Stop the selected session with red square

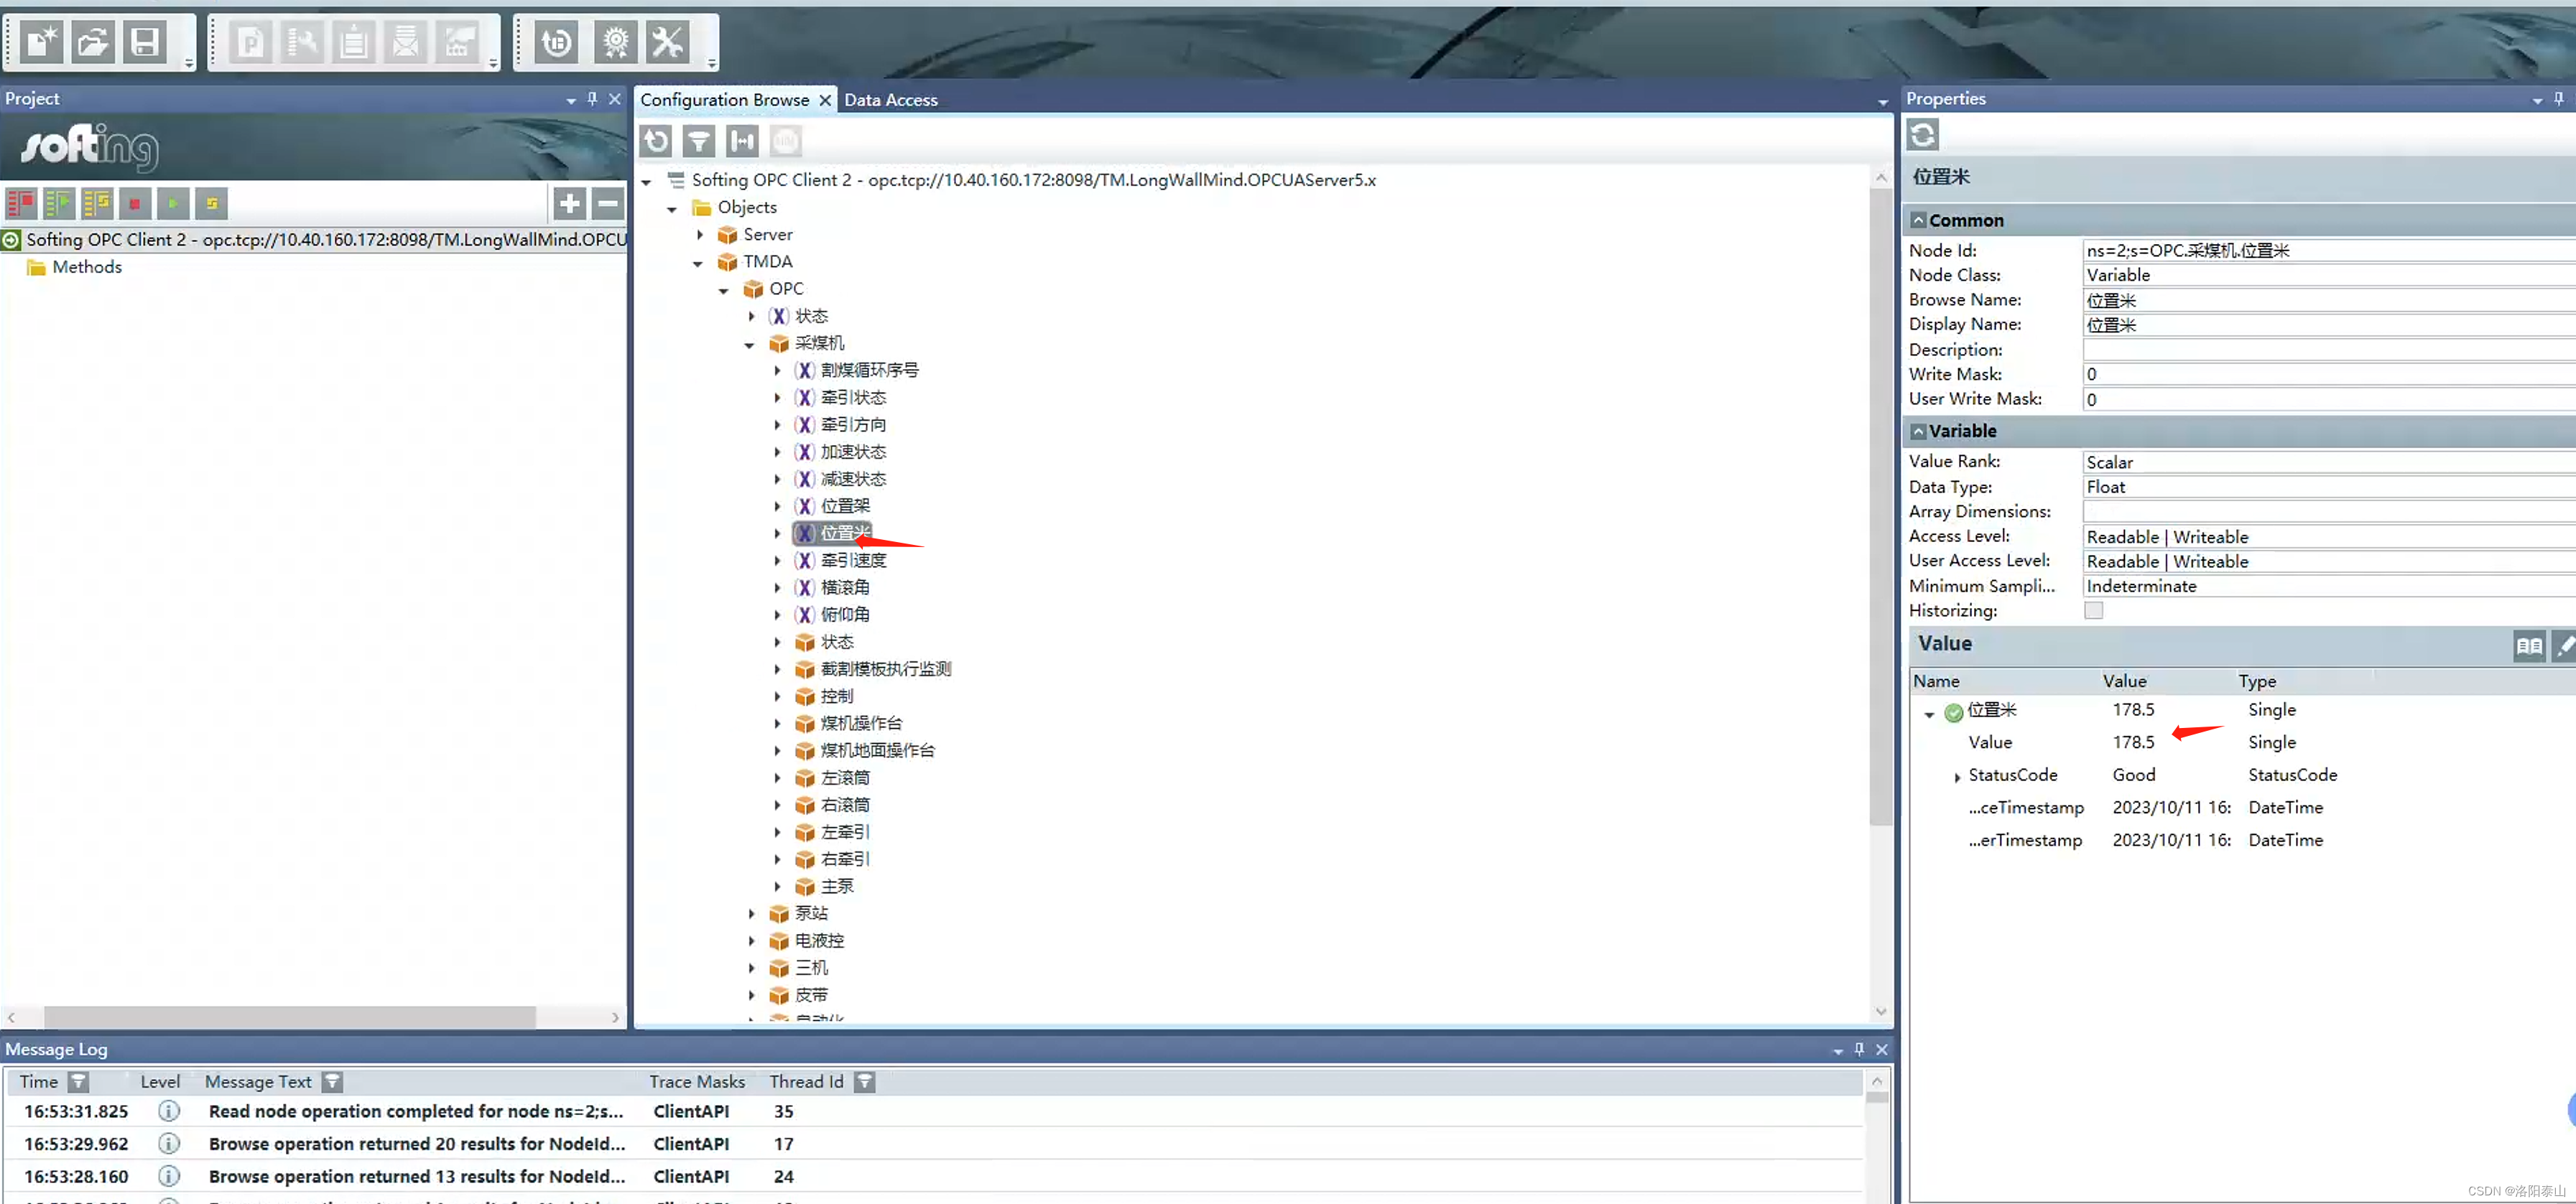click(135, 204)
